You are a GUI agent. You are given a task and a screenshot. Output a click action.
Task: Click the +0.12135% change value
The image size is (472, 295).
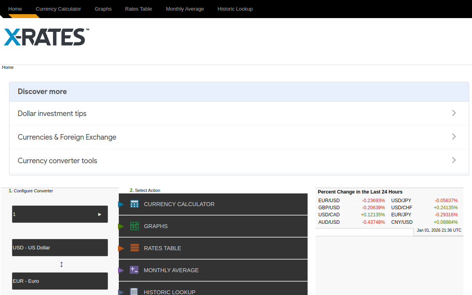373,215
